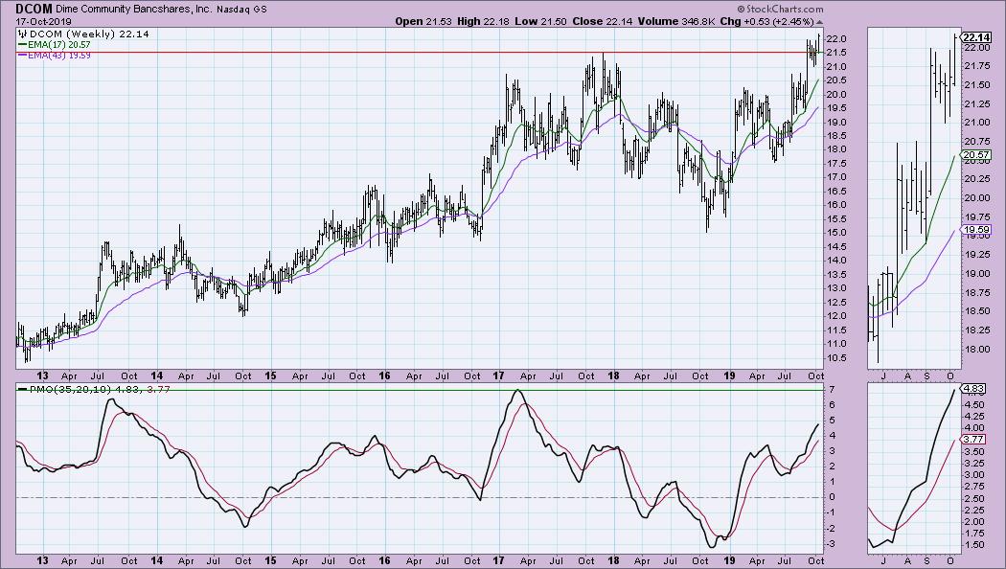Click the 21.75 axis label on zoom panel
The height and width of the screenshot is (569, 1006).
pyautogui.click(x=977, y=66)
